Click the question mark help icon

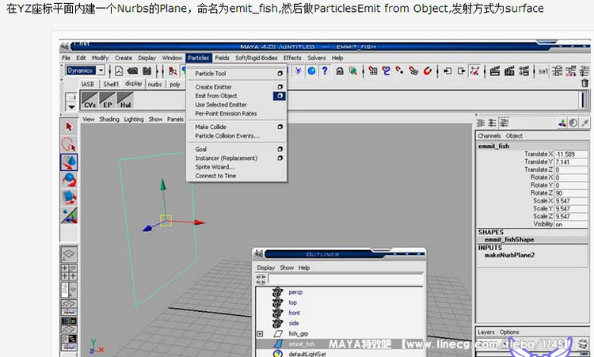point(325,70)
